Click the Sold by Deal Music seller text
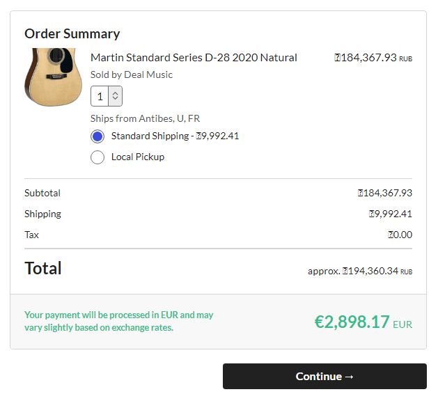Viewport: 438px width, 401px height. tap(132, 74)
